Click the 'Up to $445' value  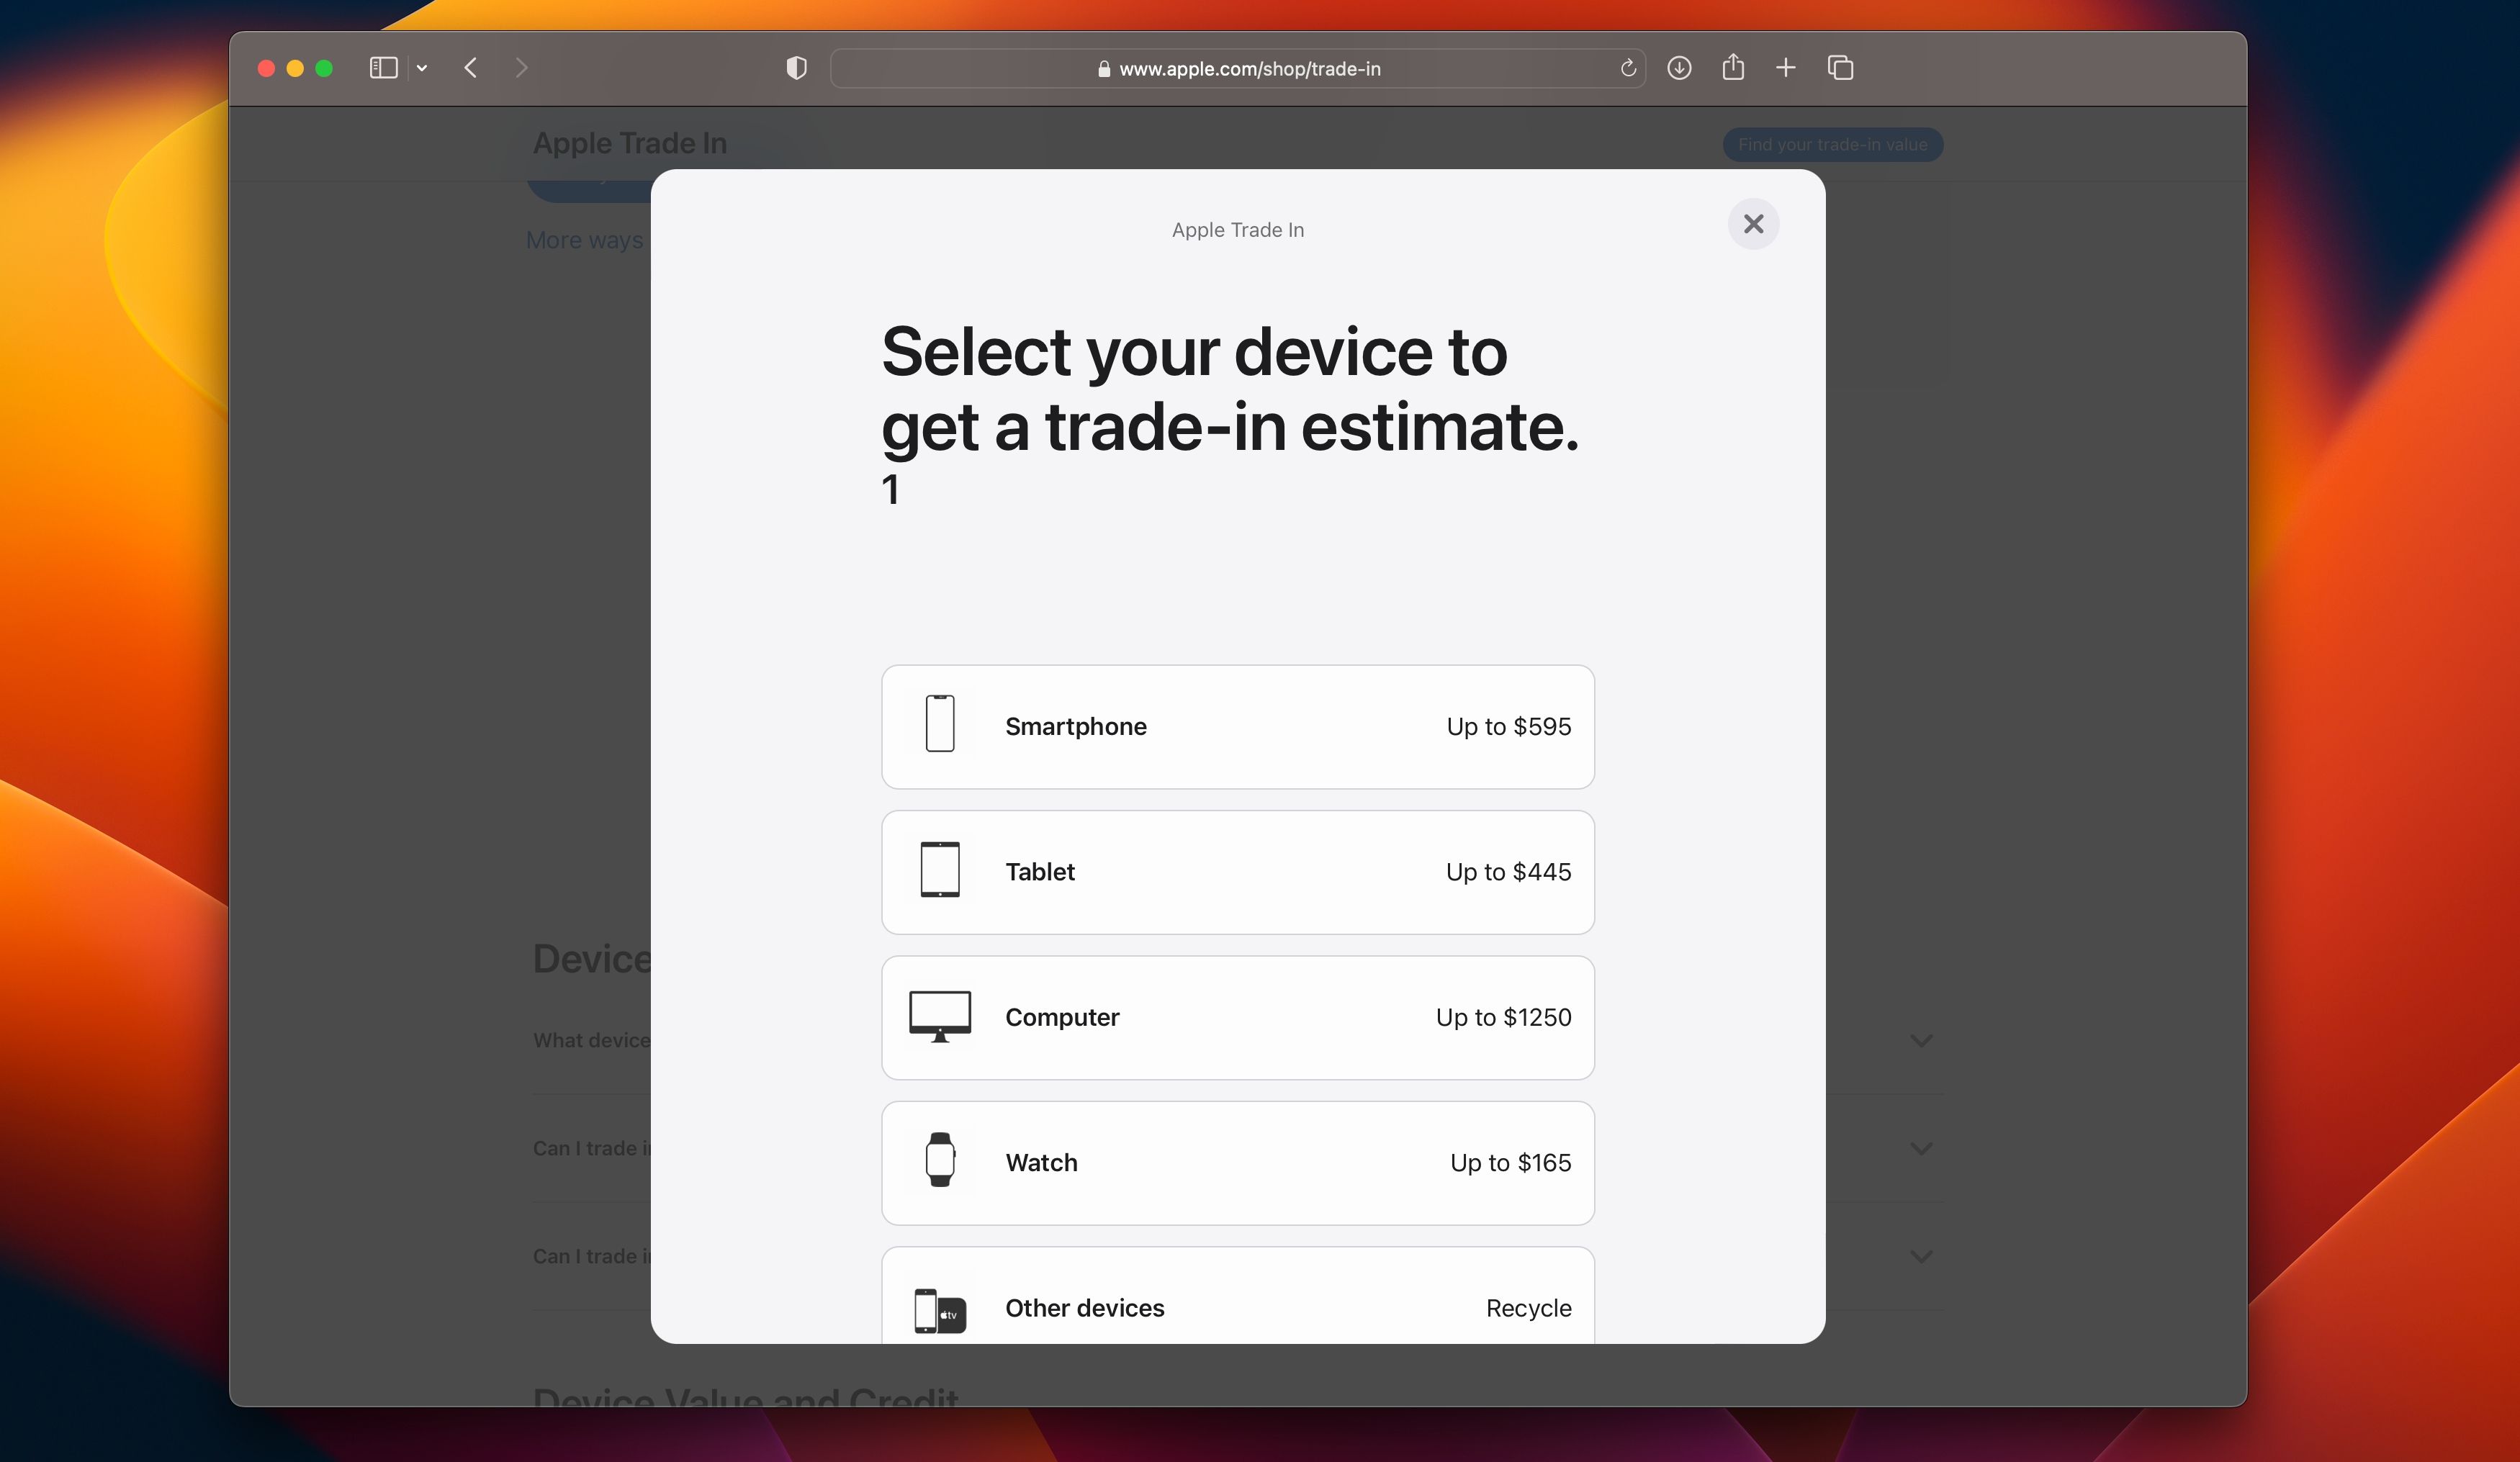[1508, 872]
